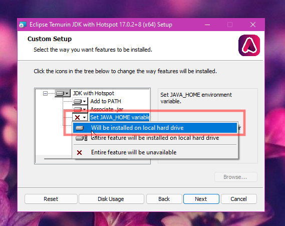Open the Associate .jar feature dropdown
285x226 pixels.
click(x=80, y=109)
